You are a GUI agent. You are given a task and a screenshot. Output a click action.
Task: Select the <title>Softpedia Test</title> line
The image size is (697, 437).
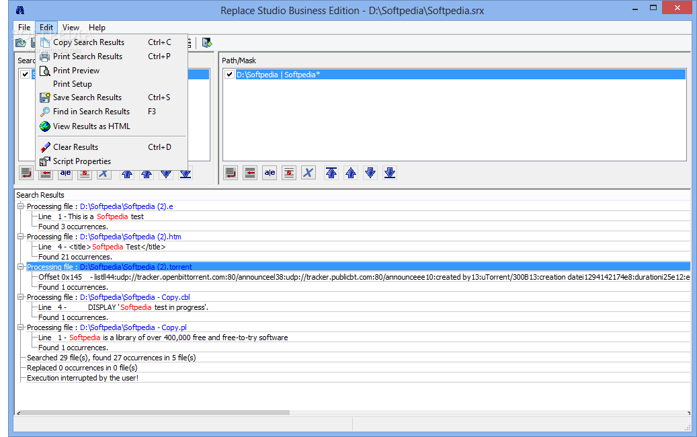coord(101,247)
